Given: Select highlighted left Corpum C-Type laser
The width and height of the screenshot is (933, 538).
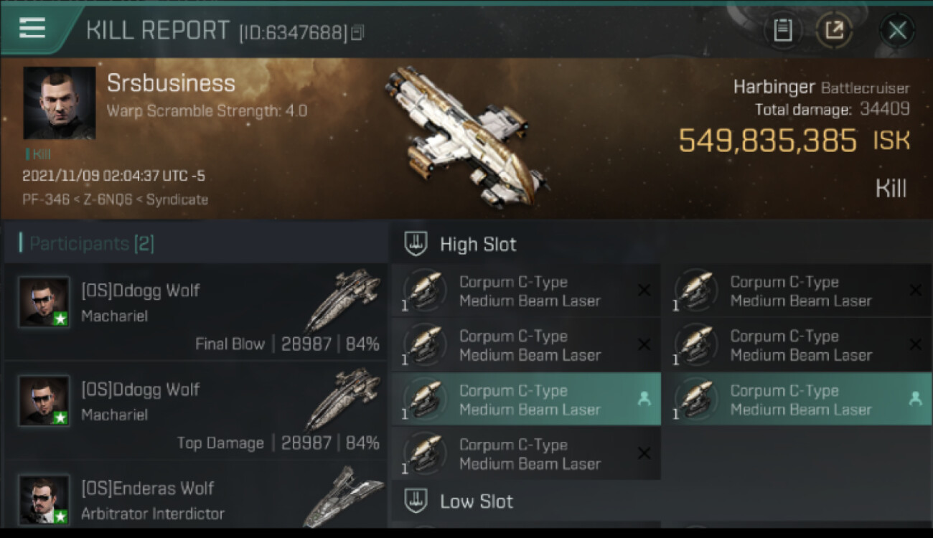Looking at the screenshot, I should tap(526, 400).
